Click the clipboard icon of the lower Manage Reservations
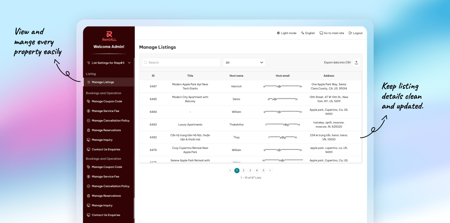Viewport: 450px width, 223px height. pyautogui.click(x=88, y=196)
